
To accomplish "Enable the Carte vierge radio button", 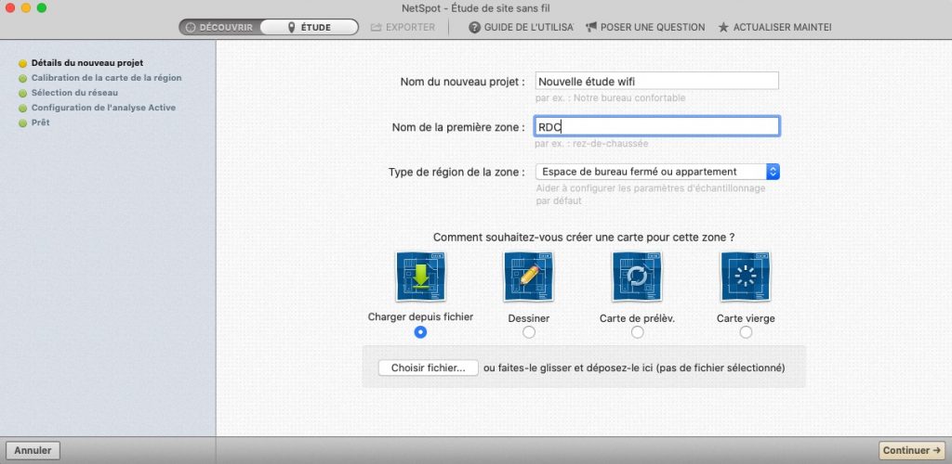I will tap(746, 332).
